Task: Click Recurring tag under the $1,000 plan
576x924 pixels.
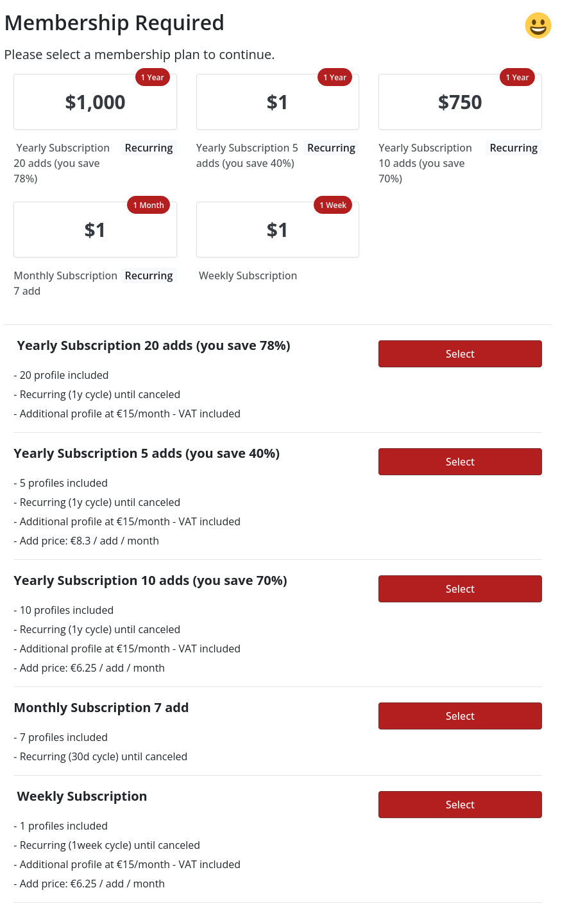Action: tap(149, 148)
